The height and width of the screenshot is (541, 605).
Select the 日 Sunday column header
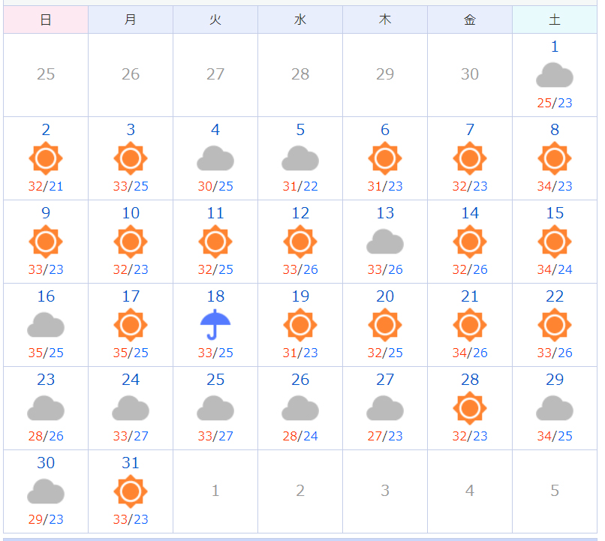pyautogui.click(x=46, y=20)
